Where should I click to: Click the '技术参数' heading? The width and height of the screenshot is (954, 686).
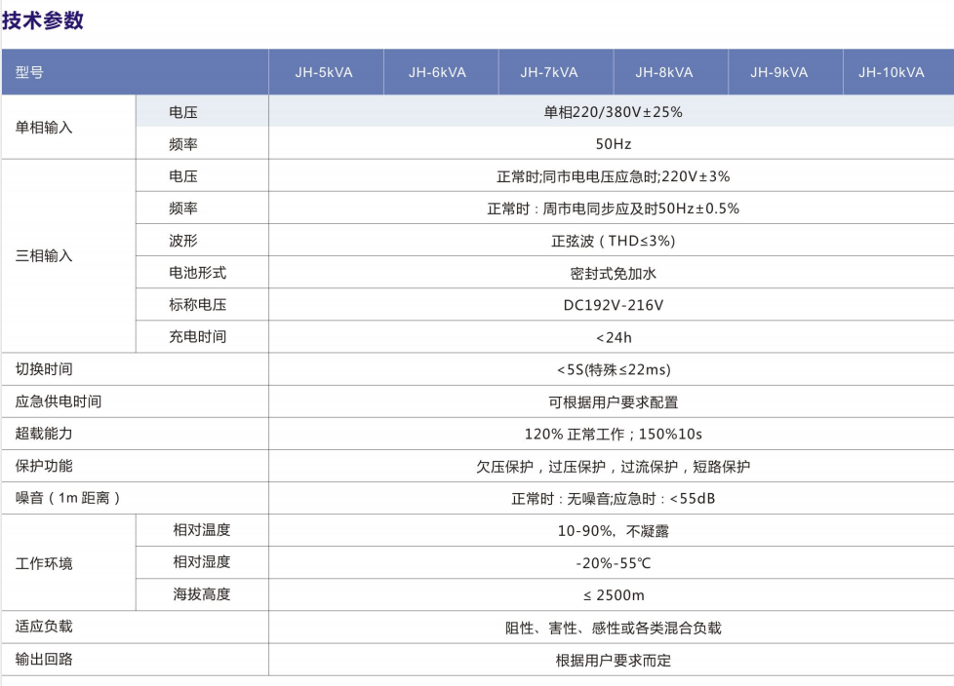[x=43, y=20]
